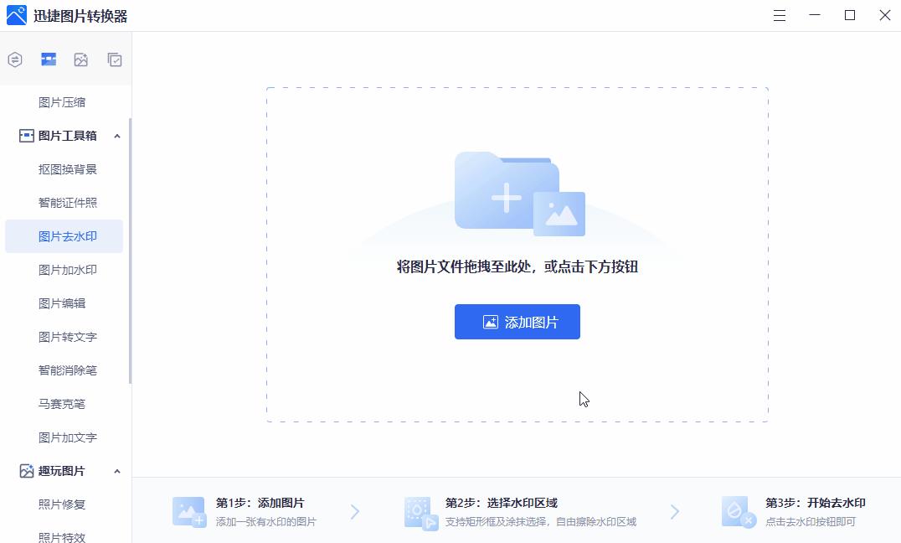Open the hamburger menu icon
The width and height of the screenshot is (901, 543).
pos(779,15)
